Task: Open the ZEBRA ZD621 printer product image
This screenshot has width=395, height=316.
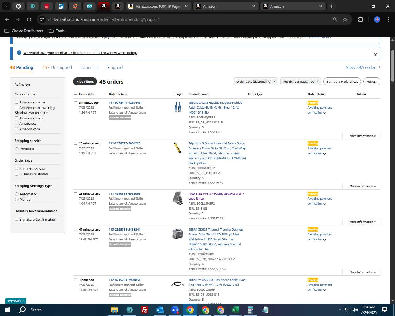Action: (177, 234)
